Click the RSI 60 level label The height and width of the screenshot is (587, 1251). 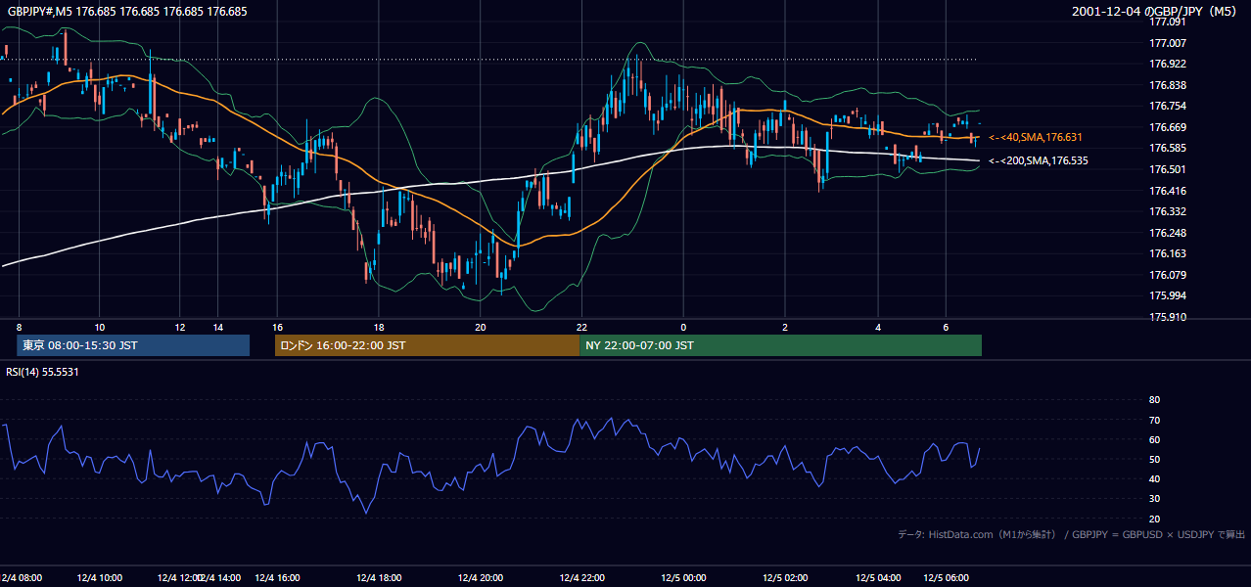[1154, 439]
